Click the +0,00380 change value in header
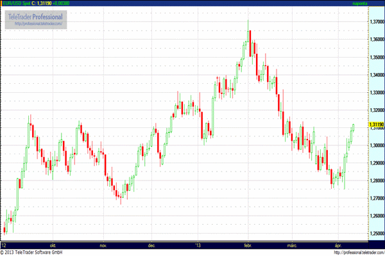385x256 pixels. click(71, 4)
